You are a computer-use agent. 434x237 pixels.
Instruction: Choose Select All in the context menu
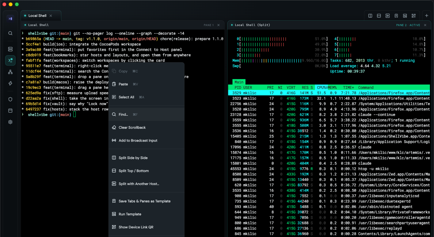pos(146,97)
